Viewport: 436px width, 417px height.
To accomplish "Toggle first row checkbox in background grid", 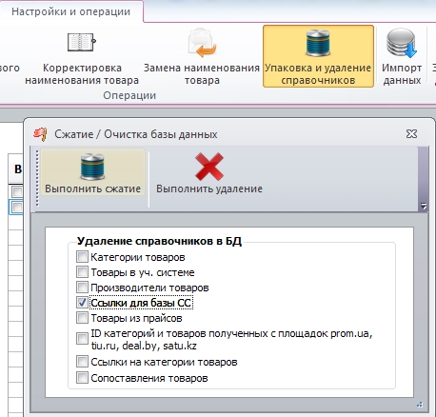I will pos(17,191).
